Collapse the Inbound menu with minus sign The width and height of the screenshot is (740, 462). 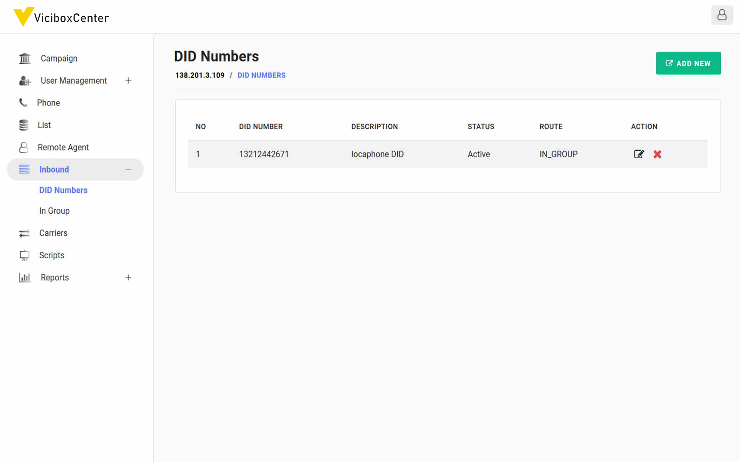(x=128, y=169)
